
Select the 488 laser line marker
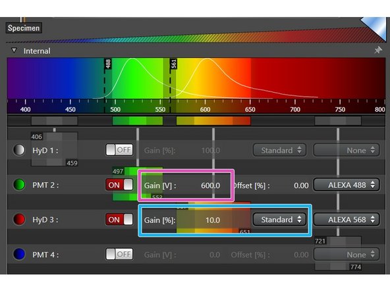pos(107,64)
